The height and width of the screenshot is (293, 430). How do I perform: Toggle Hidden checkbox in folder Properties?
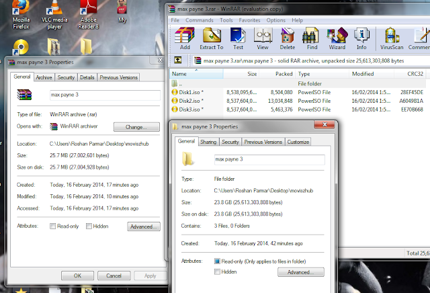pos(217,271)
